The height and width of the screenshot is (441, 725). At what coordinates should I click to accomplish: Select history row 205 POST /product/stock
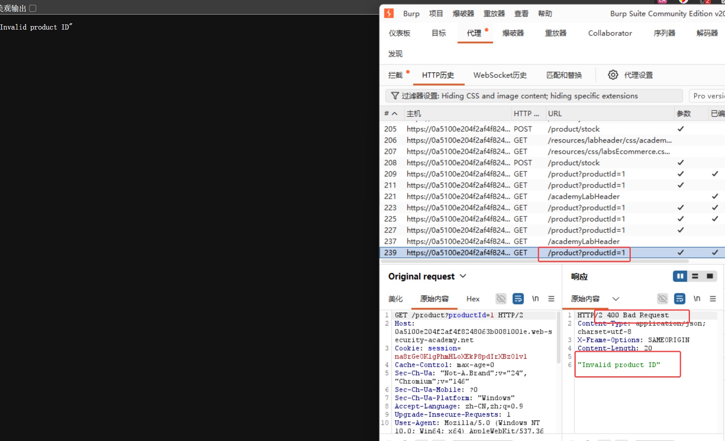click(552, 129)
